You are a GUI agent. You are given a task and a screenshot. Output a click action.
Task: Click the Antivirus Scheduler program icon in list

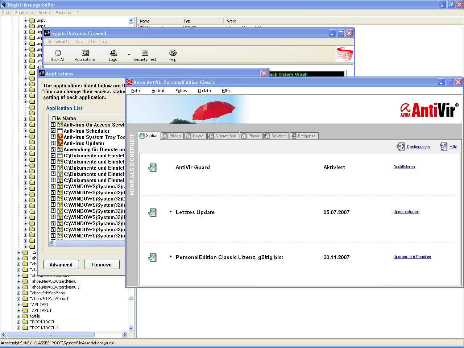60,131
